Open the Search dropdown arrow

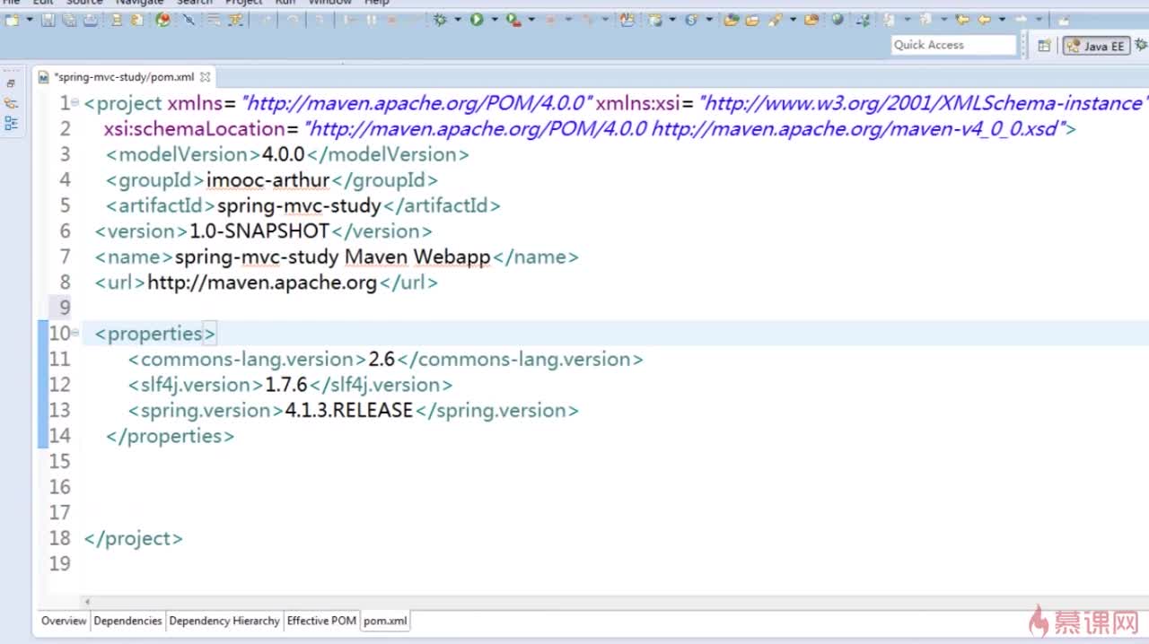click(x=793, y=19)
